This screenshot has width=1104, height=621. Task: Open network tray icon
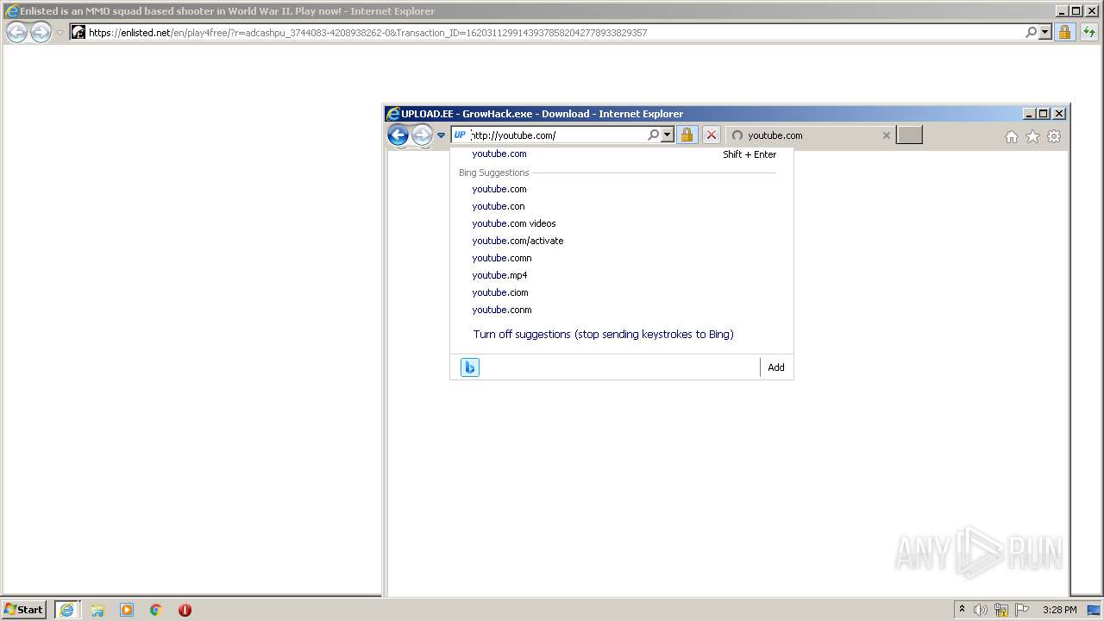[1001, 610]
